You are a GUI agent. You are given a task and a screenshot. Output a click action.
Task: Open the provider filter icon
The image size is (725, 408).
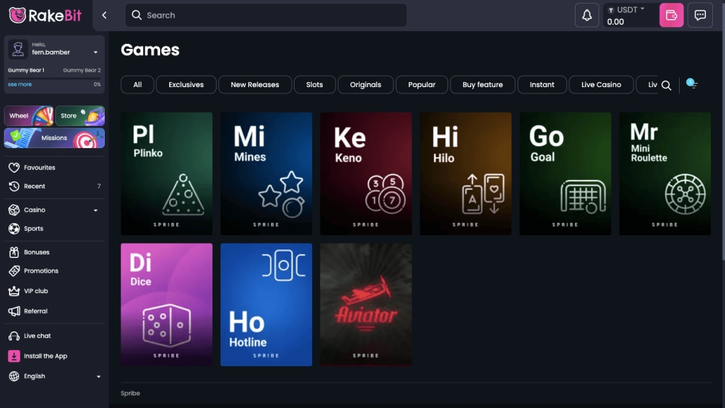tap(692, 84)
